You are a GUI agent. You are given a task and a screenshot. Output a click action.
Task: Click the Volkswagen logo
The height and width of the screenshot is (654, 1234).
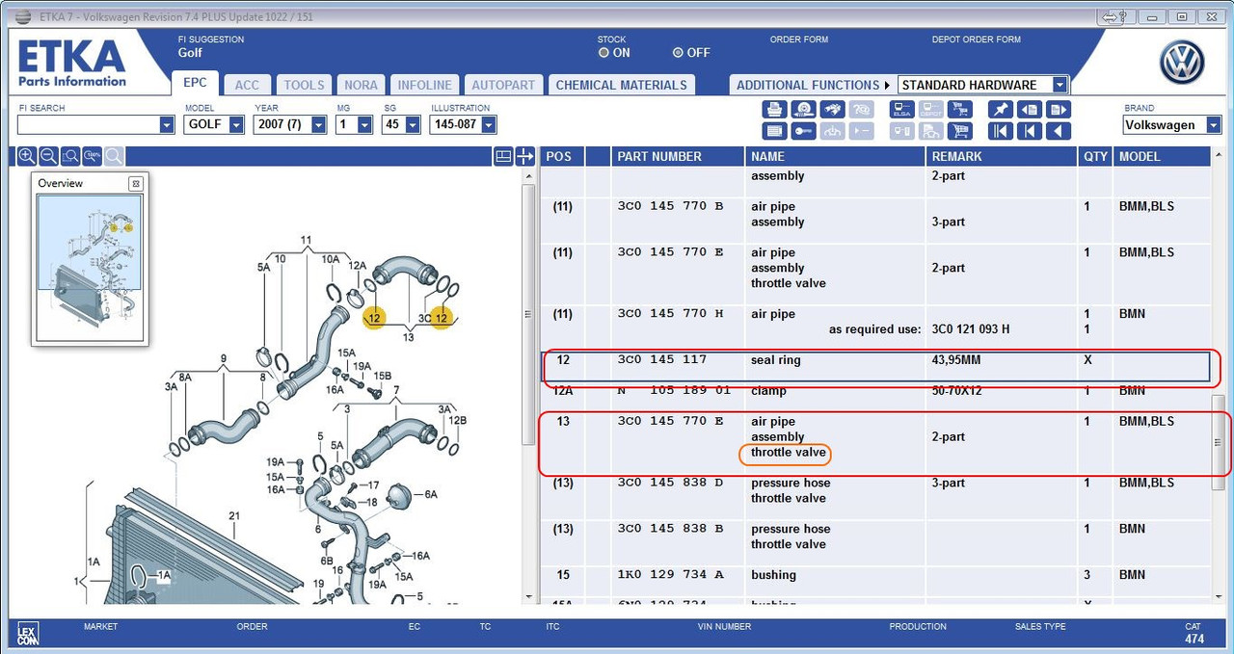click(1182, 65)
